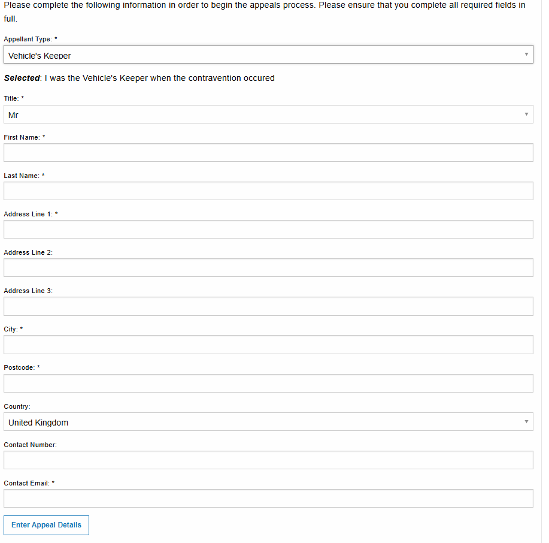Focus the Last Name text box
The height and width of the screenshot is (543, 549).
point(268,191)
